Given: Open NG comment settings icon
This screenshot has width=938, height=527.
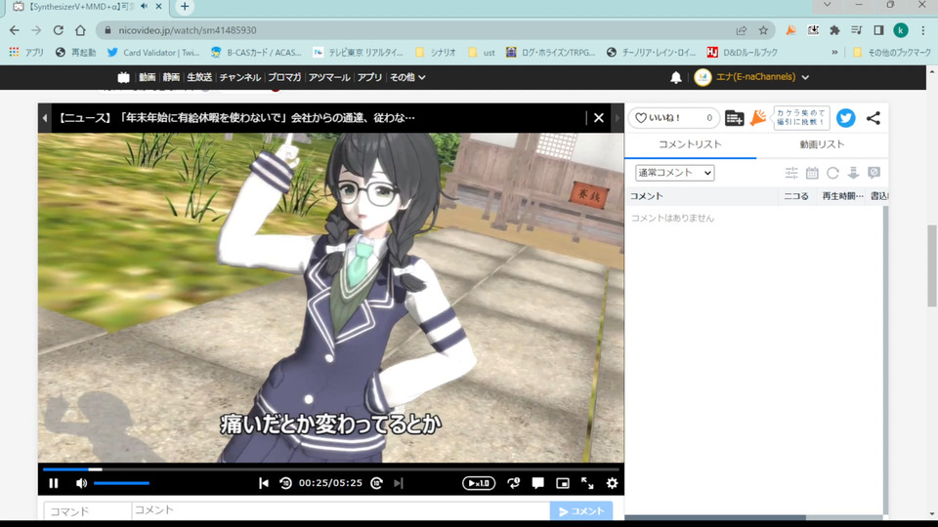Looking at the screenshot, I should click(874, 173).
